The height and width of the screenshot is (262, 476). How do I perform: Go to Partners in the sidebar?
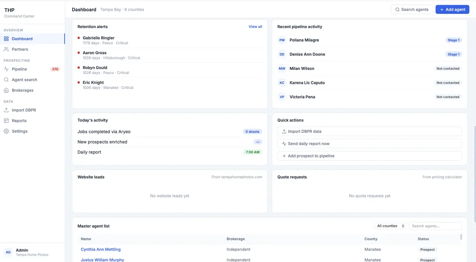tap(32, 49)
